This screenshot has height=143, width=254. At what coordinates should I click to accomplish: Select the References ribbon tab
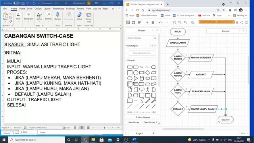(58, 9)
